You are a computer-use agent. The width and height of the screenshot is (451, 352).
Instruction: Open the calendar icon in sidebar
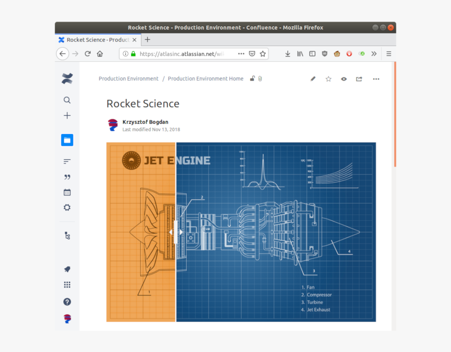67,192
